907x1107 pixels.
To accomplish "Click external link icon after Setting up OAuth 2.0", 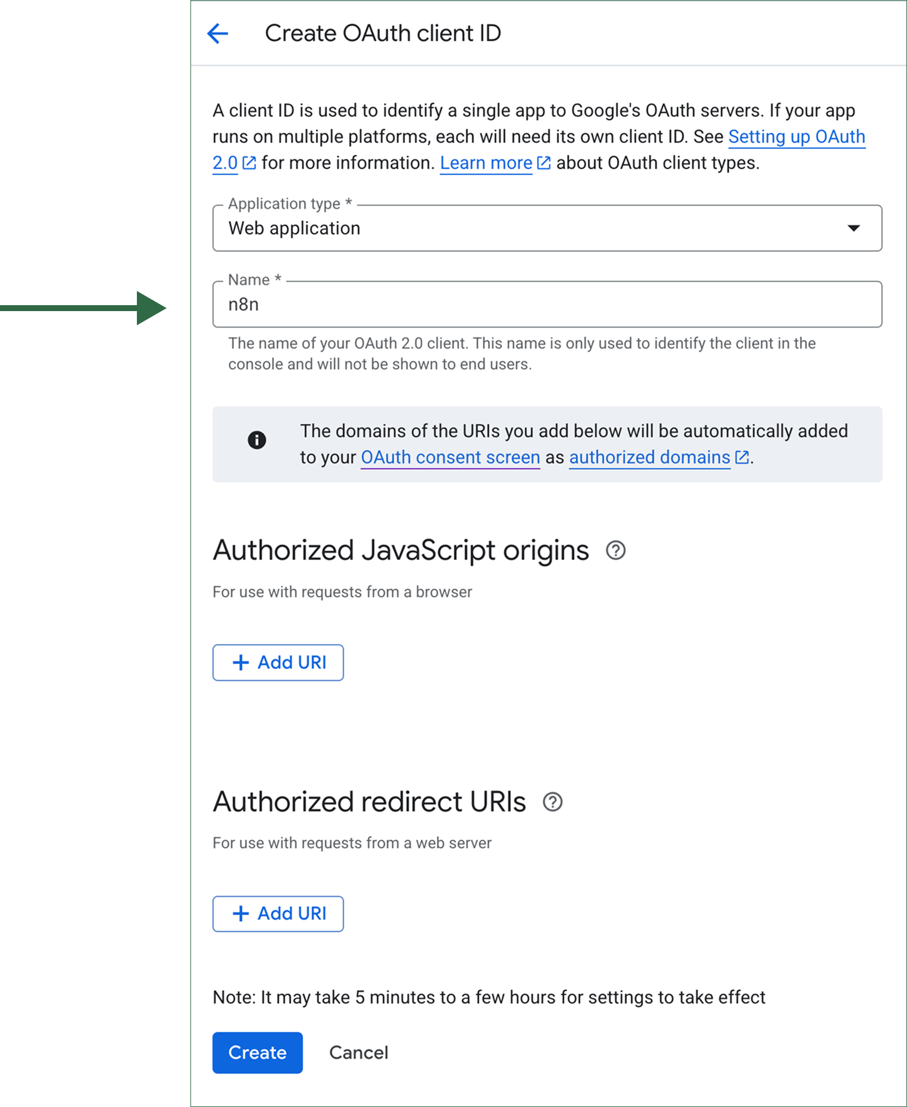I will click(x=249, y=163).
